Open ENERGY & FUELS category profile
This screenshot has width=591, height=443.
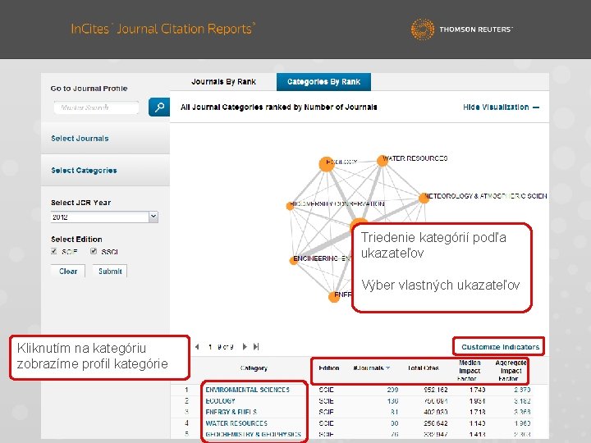pyautogui.click(x=231, y=412)
